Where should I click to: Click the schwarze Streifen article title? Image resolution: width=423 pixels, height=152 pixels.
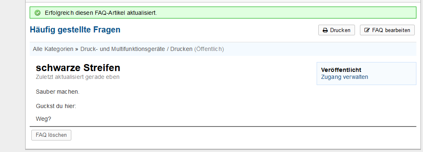(78, 67)
